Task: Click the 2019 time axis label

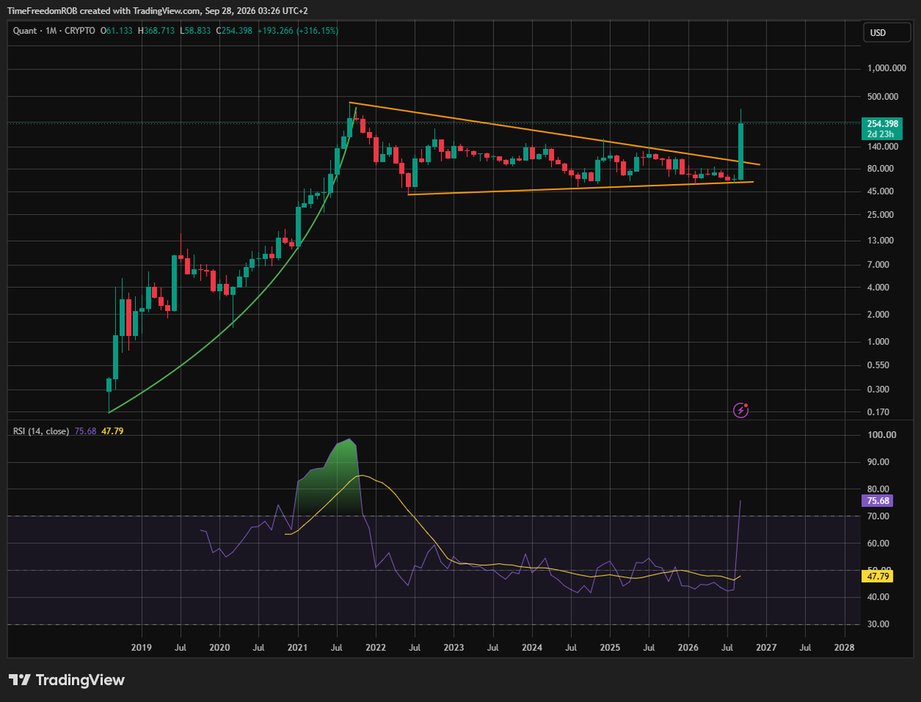Action: (140, 648)
